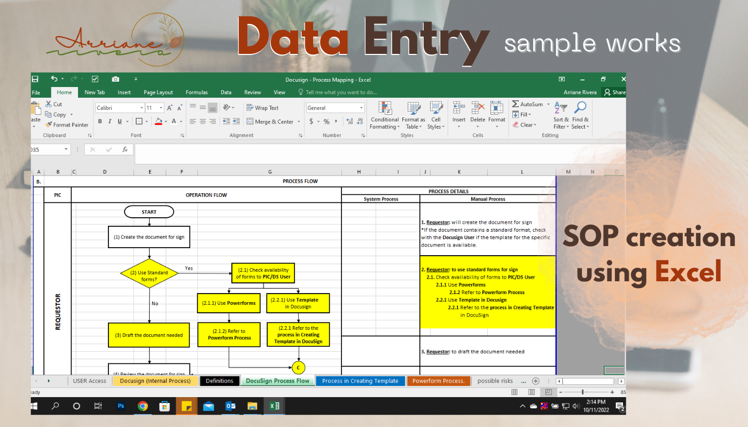The image size is (748, 427).
Task: Open the Process in Creating Template sheet
Action: pyautogui.click(x=360, y=381)
